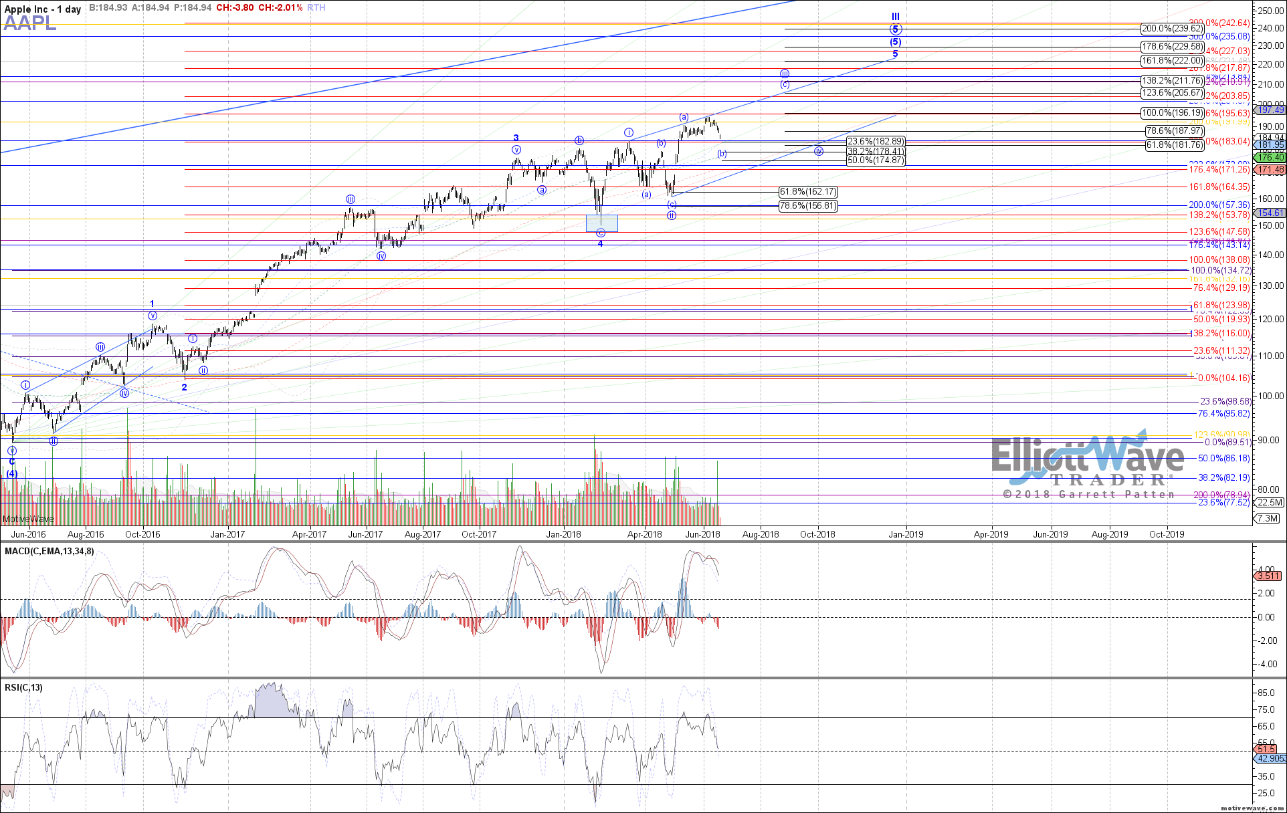Viewport: 1287px width, 813px height.
Task: Click the "Oct-2019" date axis label
Action: [1167, 534]
